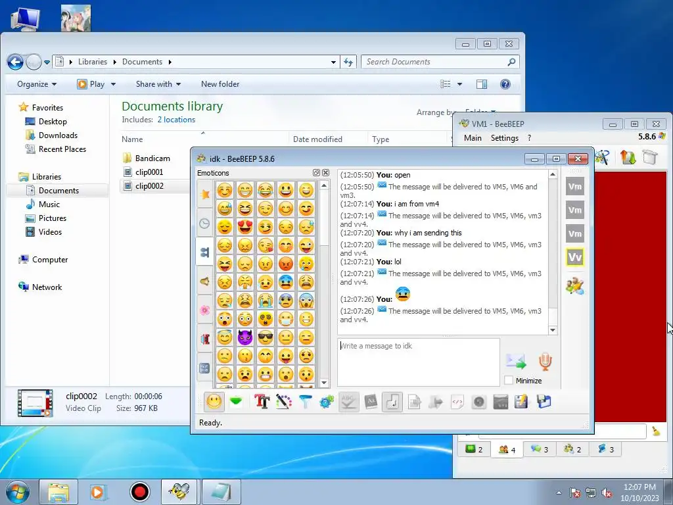Click the grey share folder arrow icon

pos(436,402)
